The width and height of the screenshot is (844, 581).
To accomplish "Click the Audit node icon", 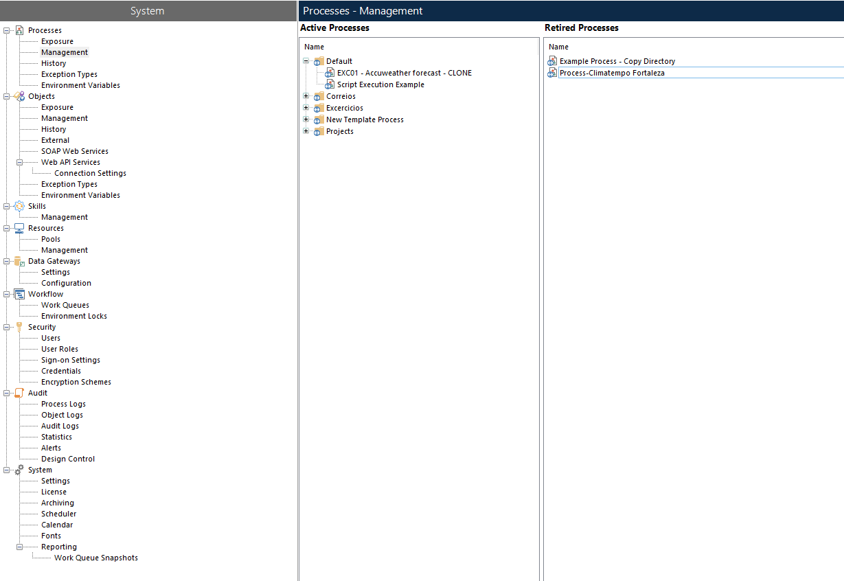I will [19, 393].
